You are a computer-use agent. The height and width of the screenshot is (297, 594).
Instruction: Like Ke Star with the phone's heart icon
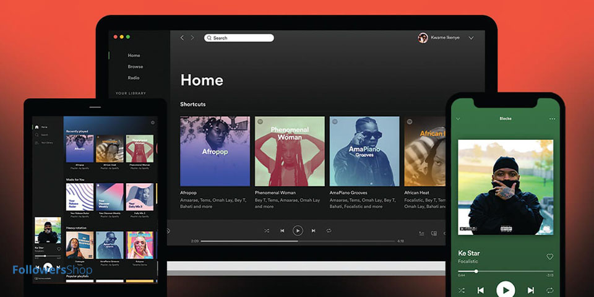[x=549, y=257]
